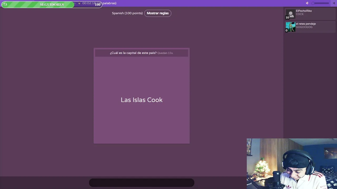This screenshot has width=337, height=189.
Task: Open the Mostrar reglas button
Action: click(158, 13)
